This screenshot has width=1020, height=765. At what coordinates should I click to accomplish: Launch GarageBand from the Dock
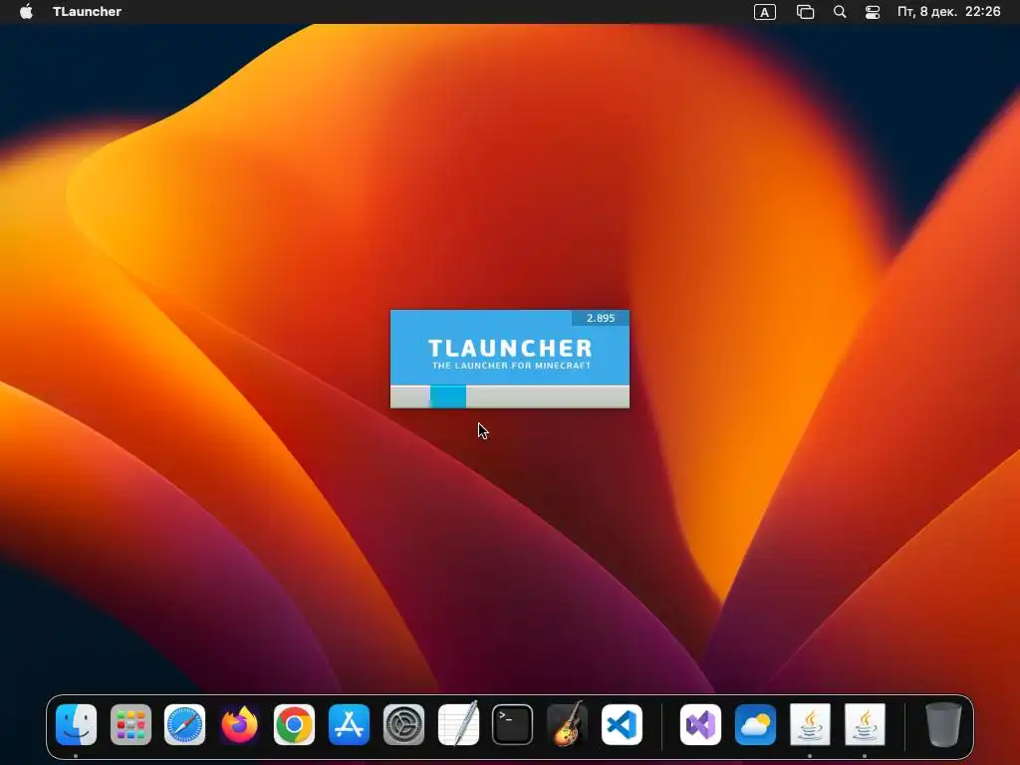[x=567, y=723]
